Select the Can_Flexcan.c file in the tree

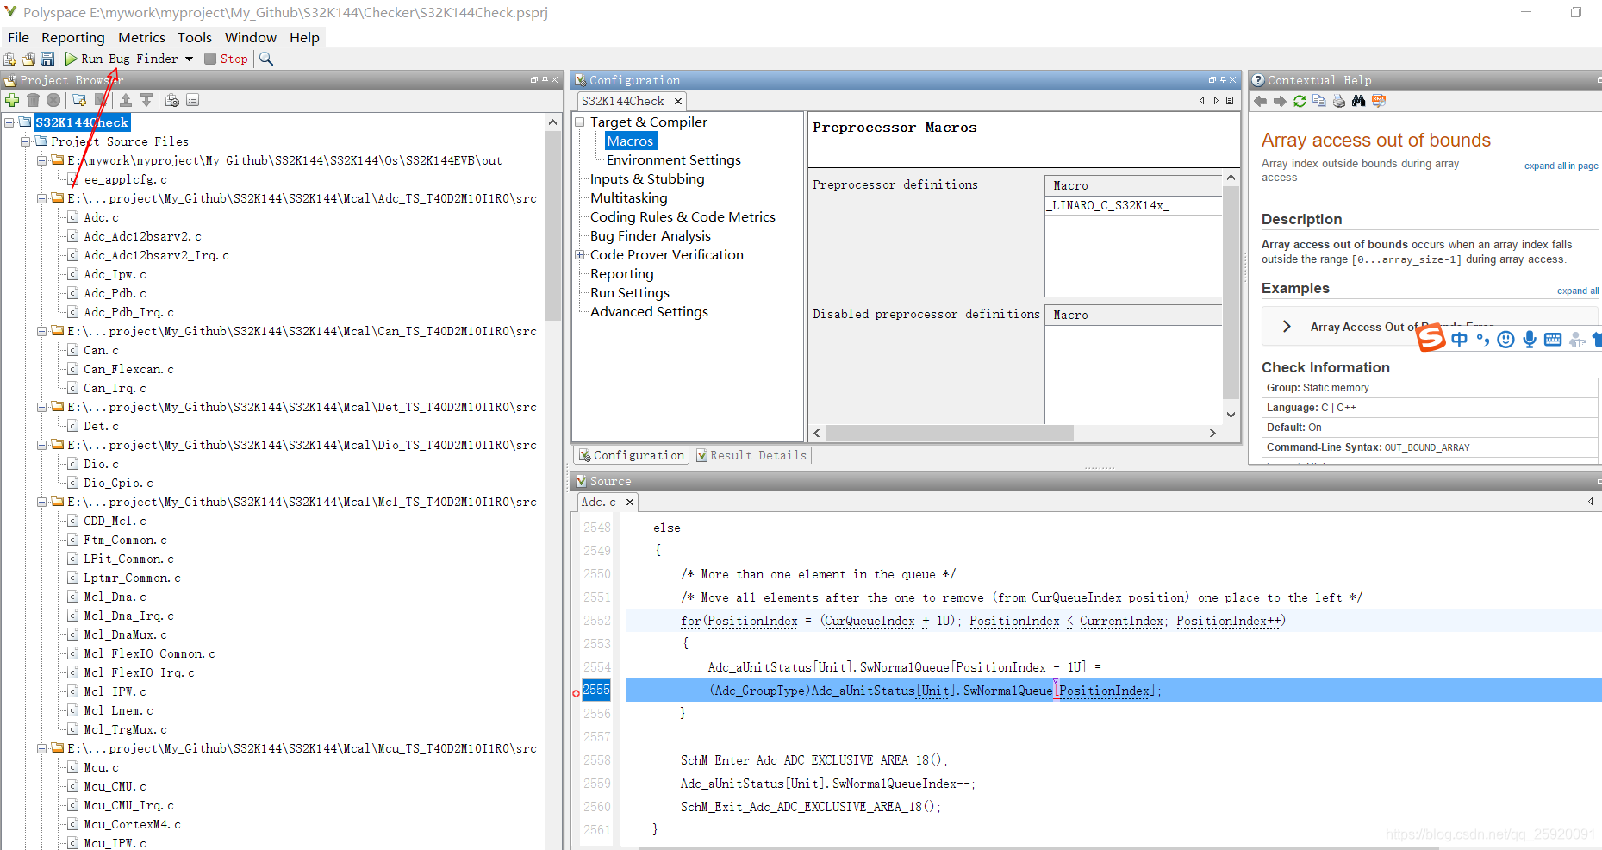(x=128, y=369)
